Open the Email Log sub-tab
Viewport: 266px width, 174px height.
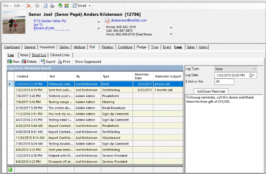pos(39,55)
